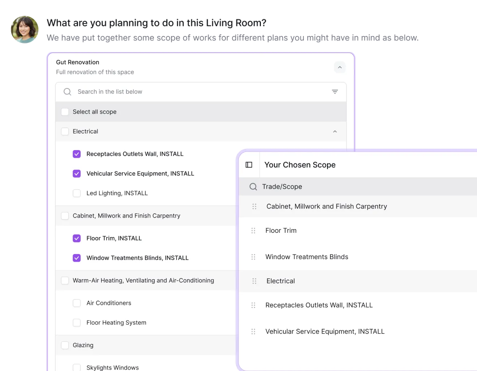Tick the Air Conditioners checkbox
Viewport: 477px width, 371px height.
[77, 303]
